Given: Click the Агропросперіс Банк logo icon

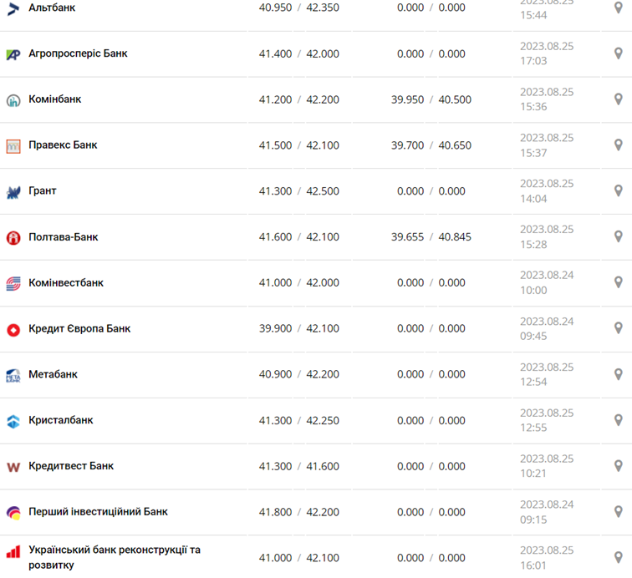Looking at the screenshot, I should (13, 54).
